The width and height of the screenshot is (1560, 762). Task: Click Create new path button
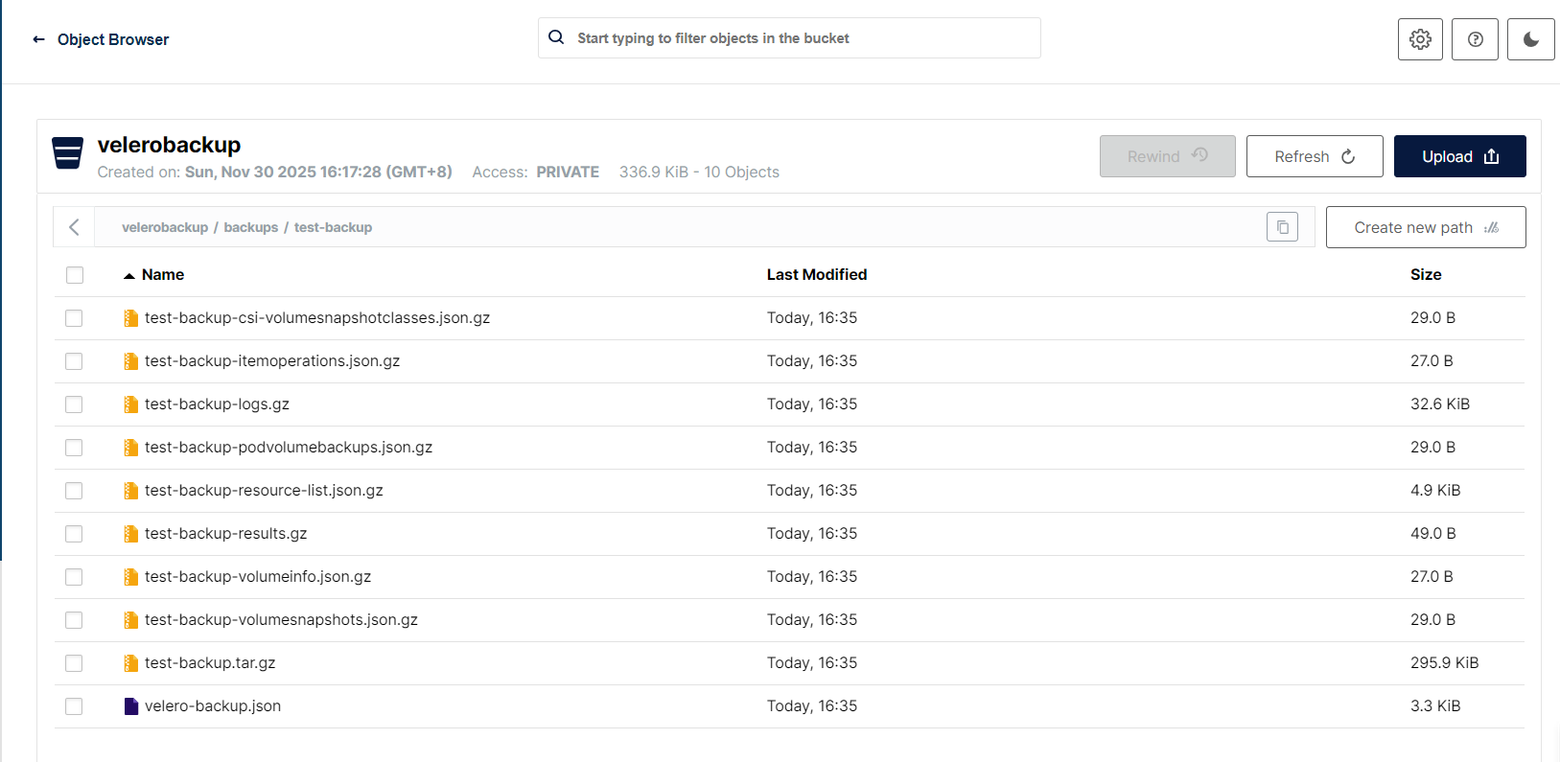click(1425, 227)
